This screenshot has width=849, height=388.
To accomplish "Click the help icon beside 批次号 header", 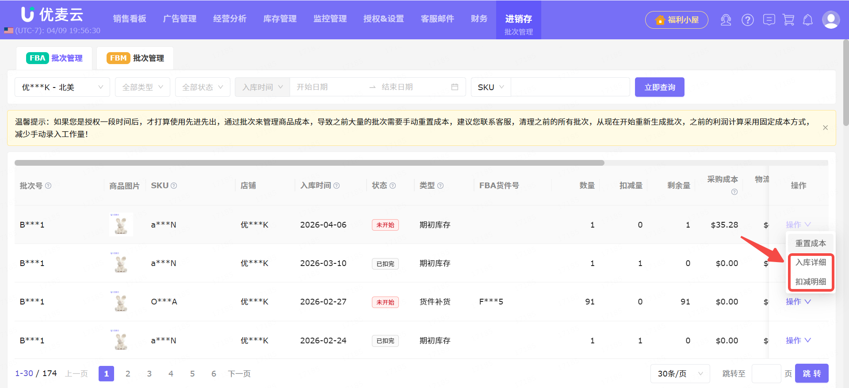I will (x=48, y=186).
